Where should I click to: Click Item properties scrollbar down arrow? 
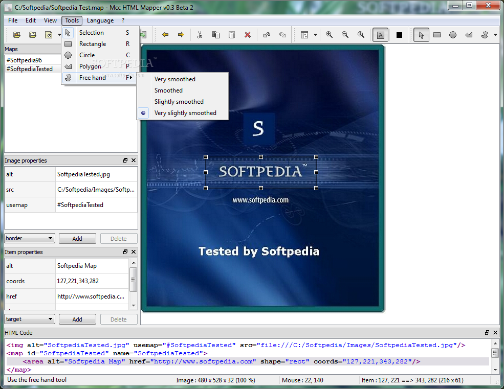click(x=134, y=306)
